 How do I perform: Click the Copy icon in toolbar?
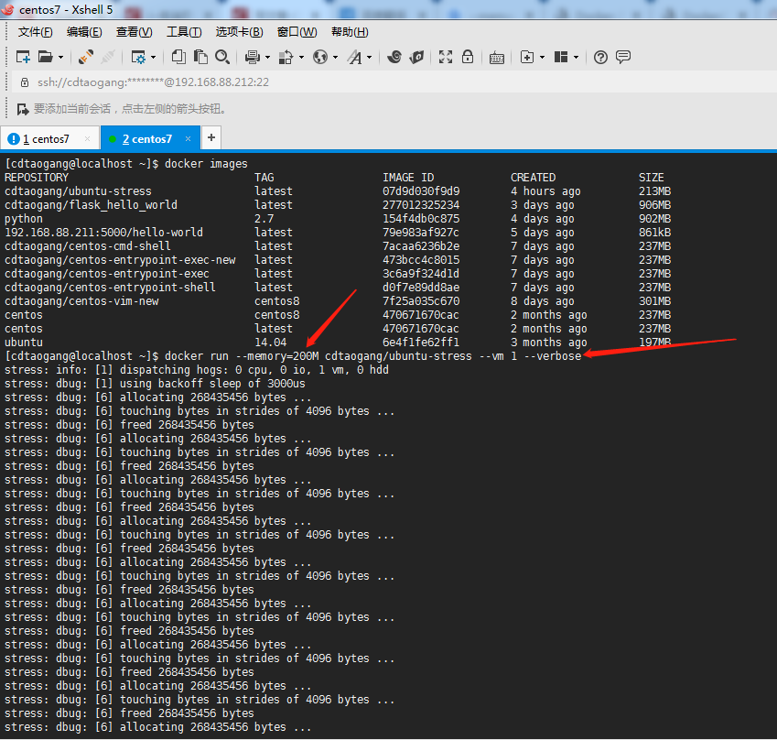pos(178,57)
